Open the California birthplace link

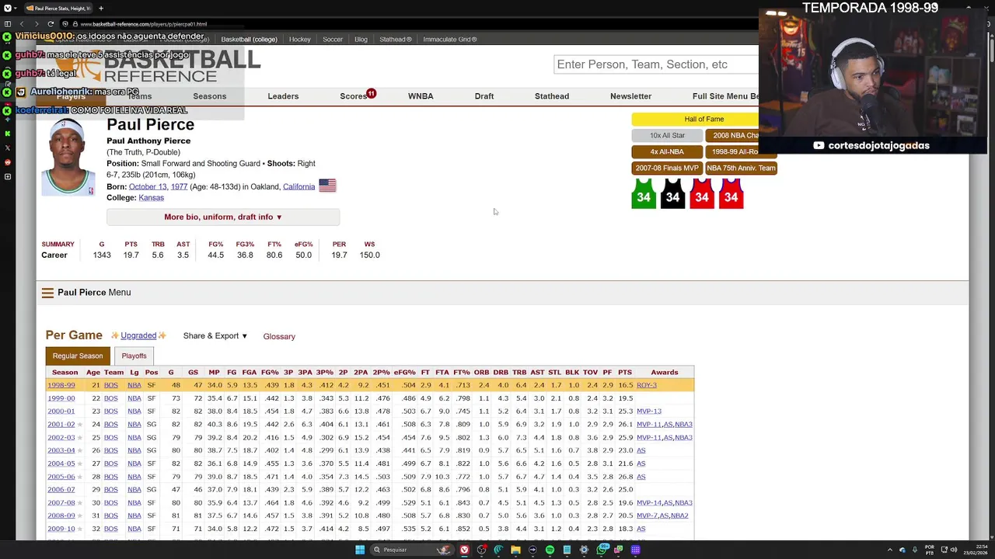pos(298,186)
